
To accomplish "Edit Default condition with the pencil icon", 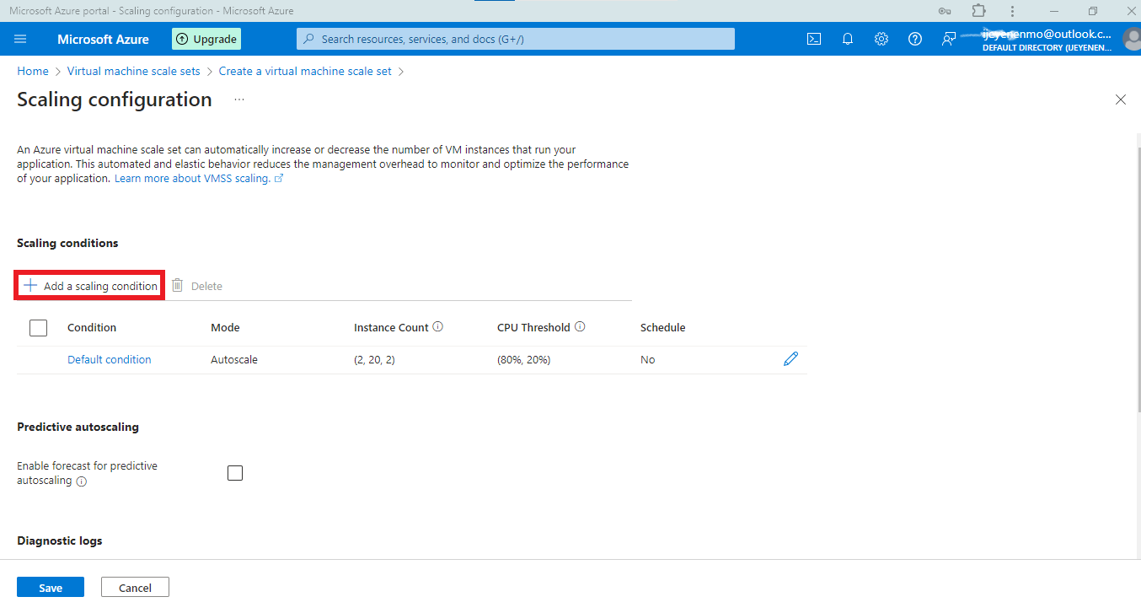I will coord(790,359).
